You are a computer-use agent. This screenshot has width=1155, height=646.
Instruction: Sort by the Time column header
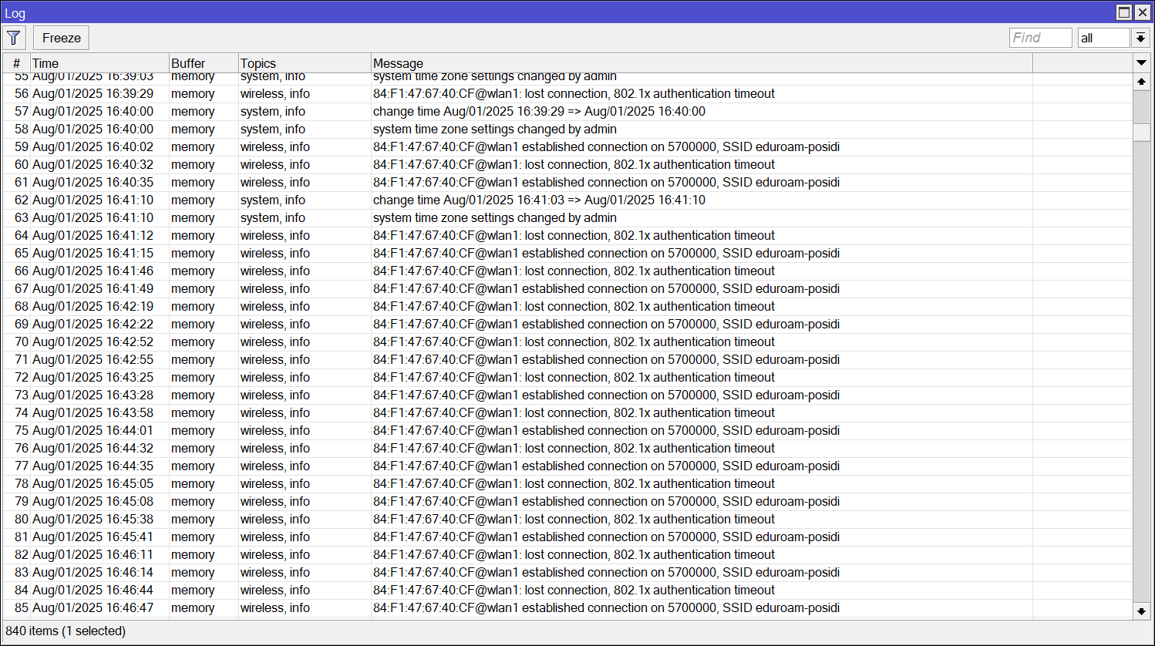[99, 63]
